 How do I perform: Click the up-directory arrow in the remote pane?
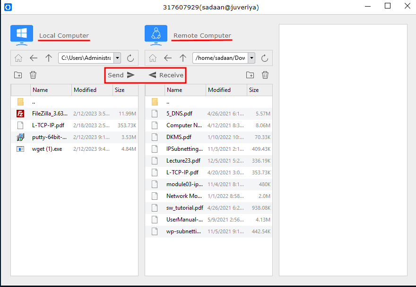click(x=182, y=58)
